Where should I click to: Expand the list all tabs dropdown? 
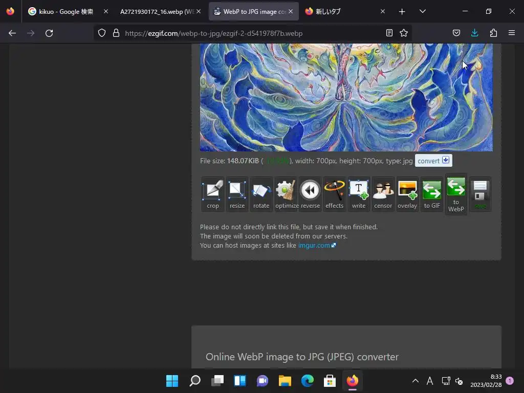pos(422,12)
